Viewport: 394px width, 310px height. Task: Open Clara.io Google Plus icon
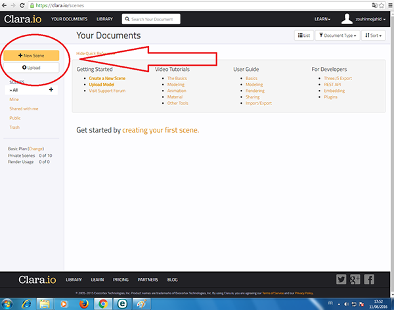pyautogui.click(x=355, y=279)
